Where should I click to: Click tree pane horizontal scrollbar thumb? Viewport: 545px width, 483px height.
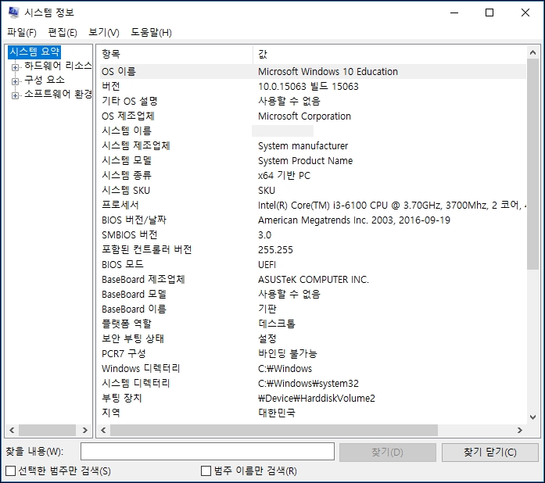click(47, 430)
